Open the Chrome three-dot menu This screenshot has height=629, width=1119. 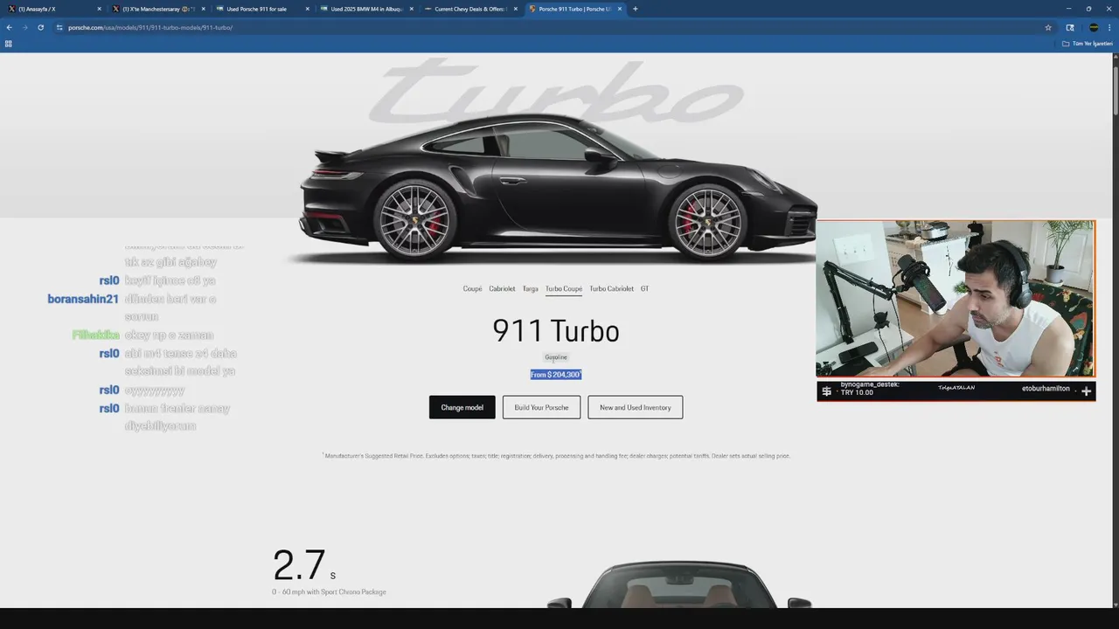(1109, 27)
